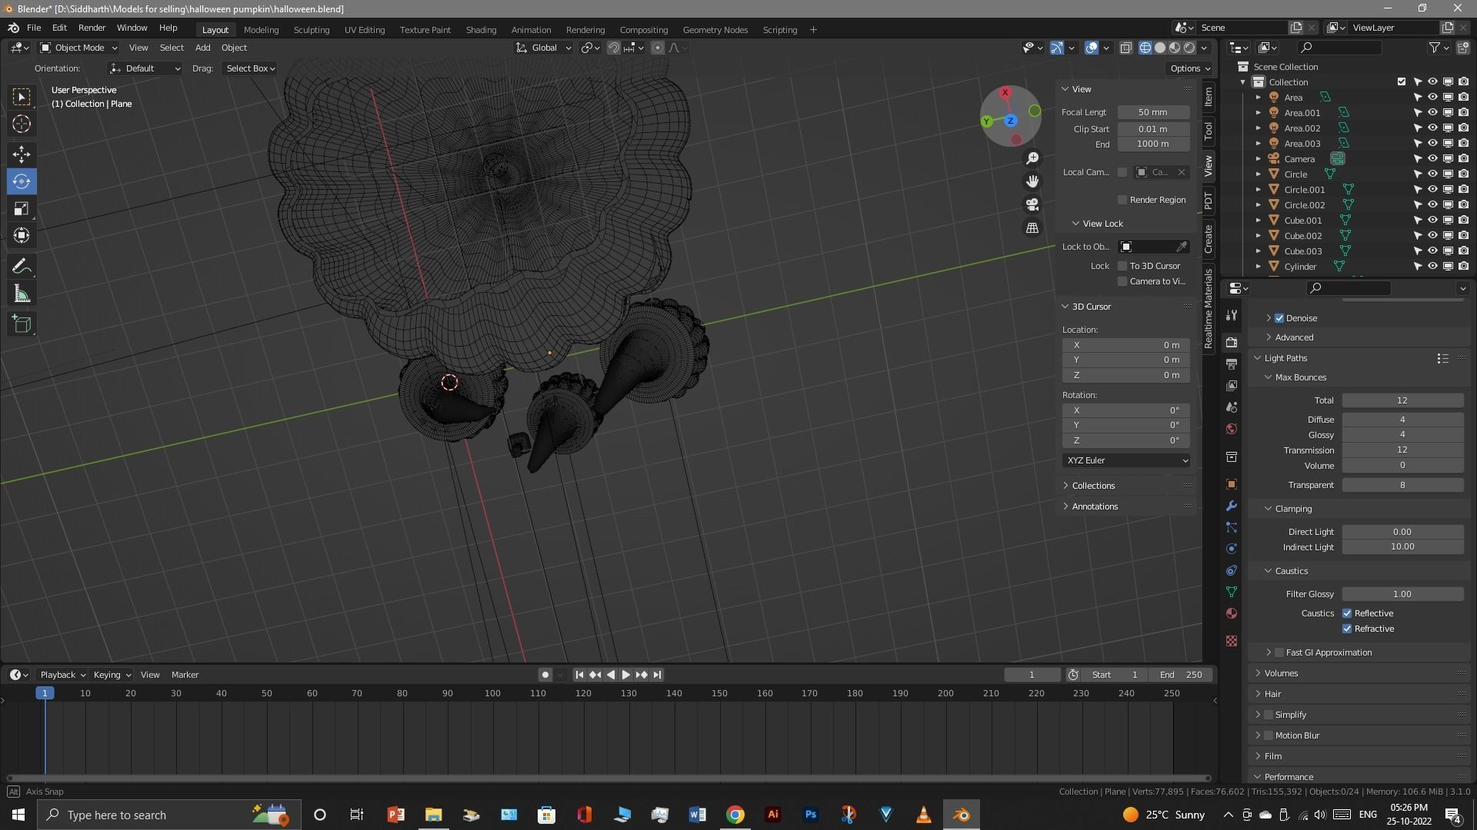Open the Playback popover in timeline

(x=62, y=675)
